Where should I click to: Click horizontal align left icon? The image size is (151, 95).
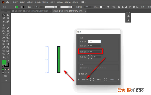119,7
